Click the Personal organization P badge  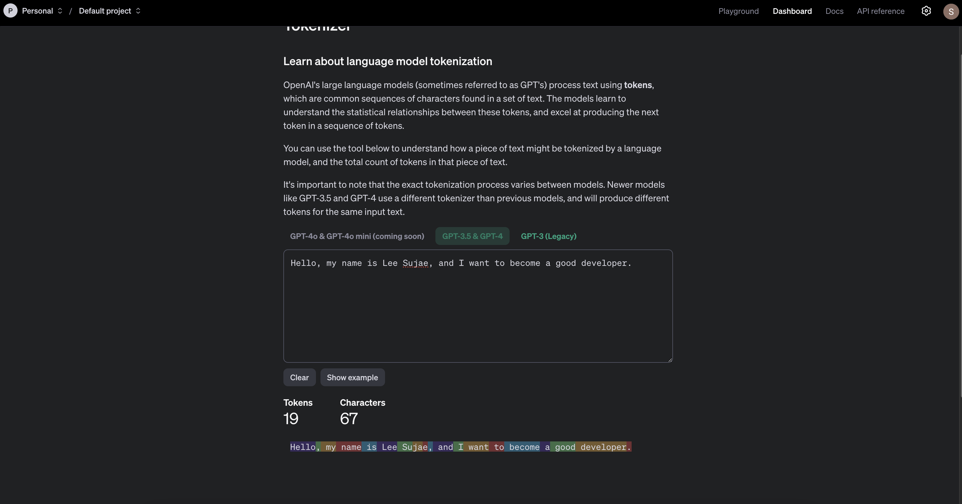(10, 11)
